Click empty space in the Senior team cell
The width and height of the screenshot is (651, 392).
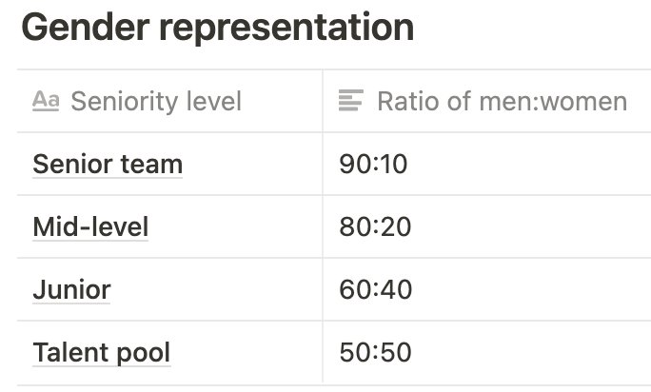tap(253, 164)
